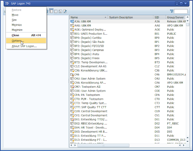Click the icon beside C4U: User Admin System
193x151 pixels.
72,79
